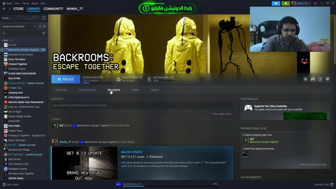
Task: Click It Takes Two game icon
Action: (x=6, y=88)
